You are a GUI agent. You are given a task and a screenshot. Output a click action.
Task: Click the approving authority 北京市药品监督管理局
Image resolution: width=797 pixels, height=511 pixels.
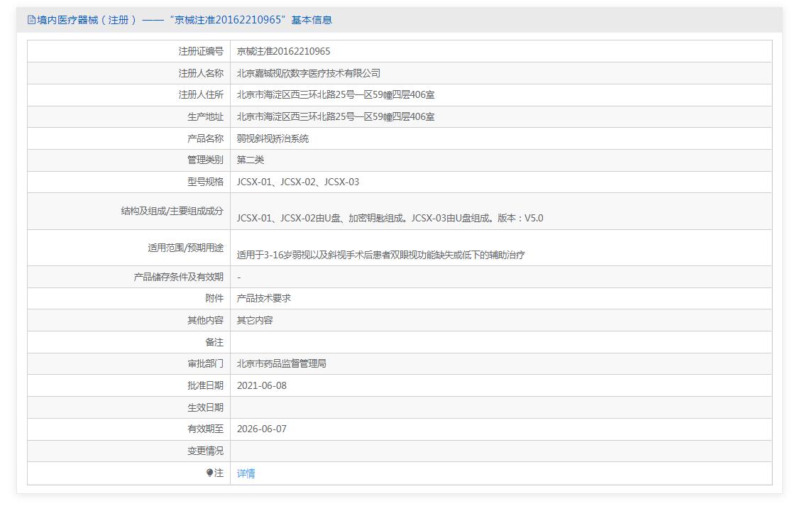click(282, 363)
